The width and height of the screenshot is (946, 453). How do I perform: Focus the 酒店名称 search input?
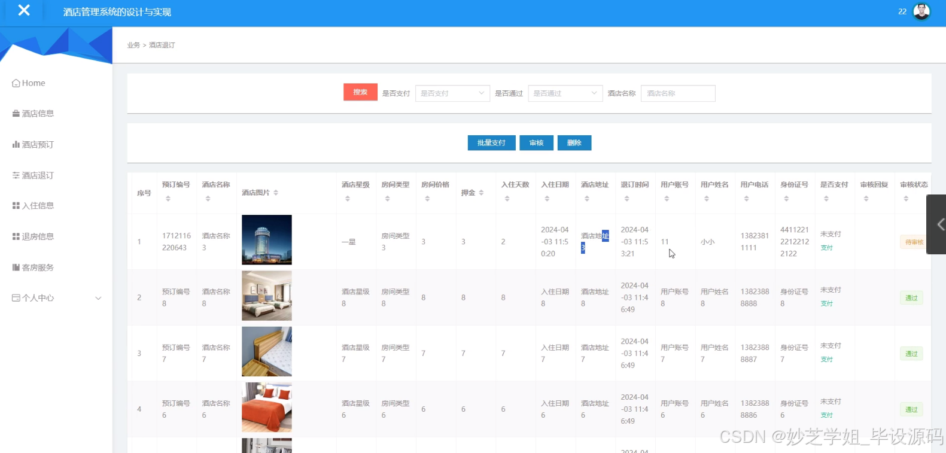coord(678,93)
